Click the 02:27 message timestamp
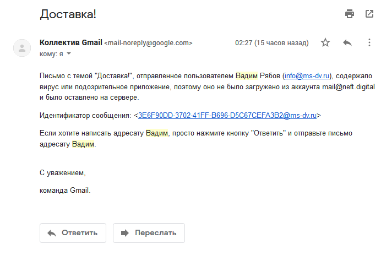381x260 pixels. (271, 43)
